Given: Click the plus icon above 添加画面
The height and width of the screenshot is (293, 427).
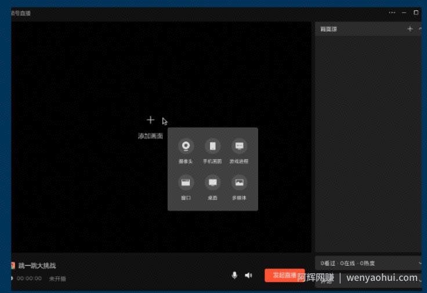Looking at the screenshot, I should tap(150, 120).
